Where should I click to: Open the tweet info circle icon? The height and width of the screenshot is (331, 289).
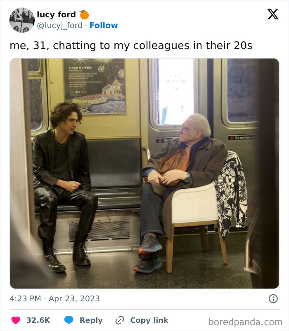(273, 299)
